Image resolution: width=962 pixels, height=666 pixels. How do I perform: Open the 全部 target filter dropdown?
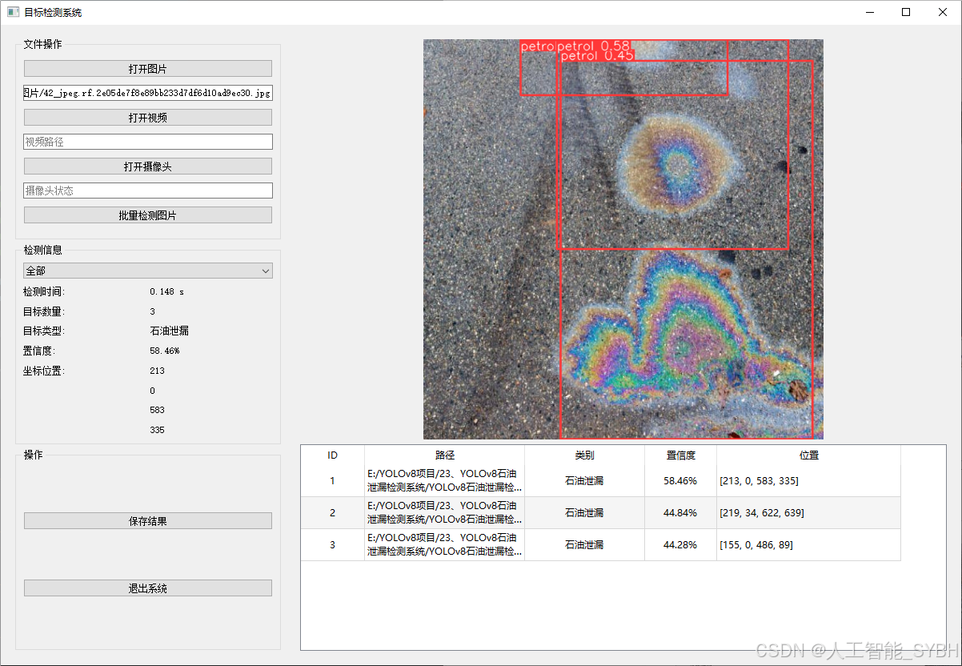click(x=148, y=271)
